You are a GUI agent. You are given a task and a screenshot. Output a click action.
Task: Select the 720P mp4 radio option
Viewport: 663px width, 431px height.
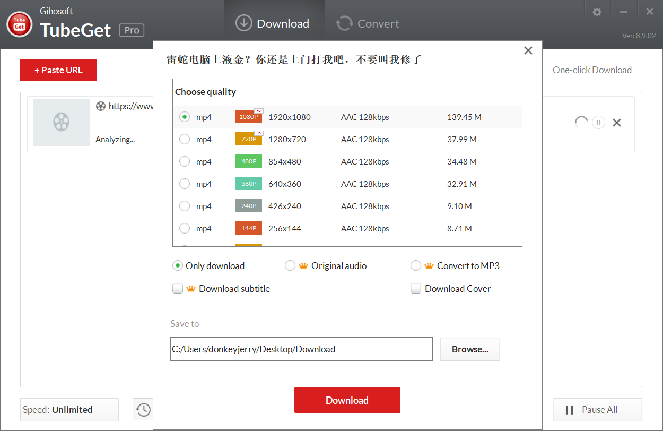185,139
